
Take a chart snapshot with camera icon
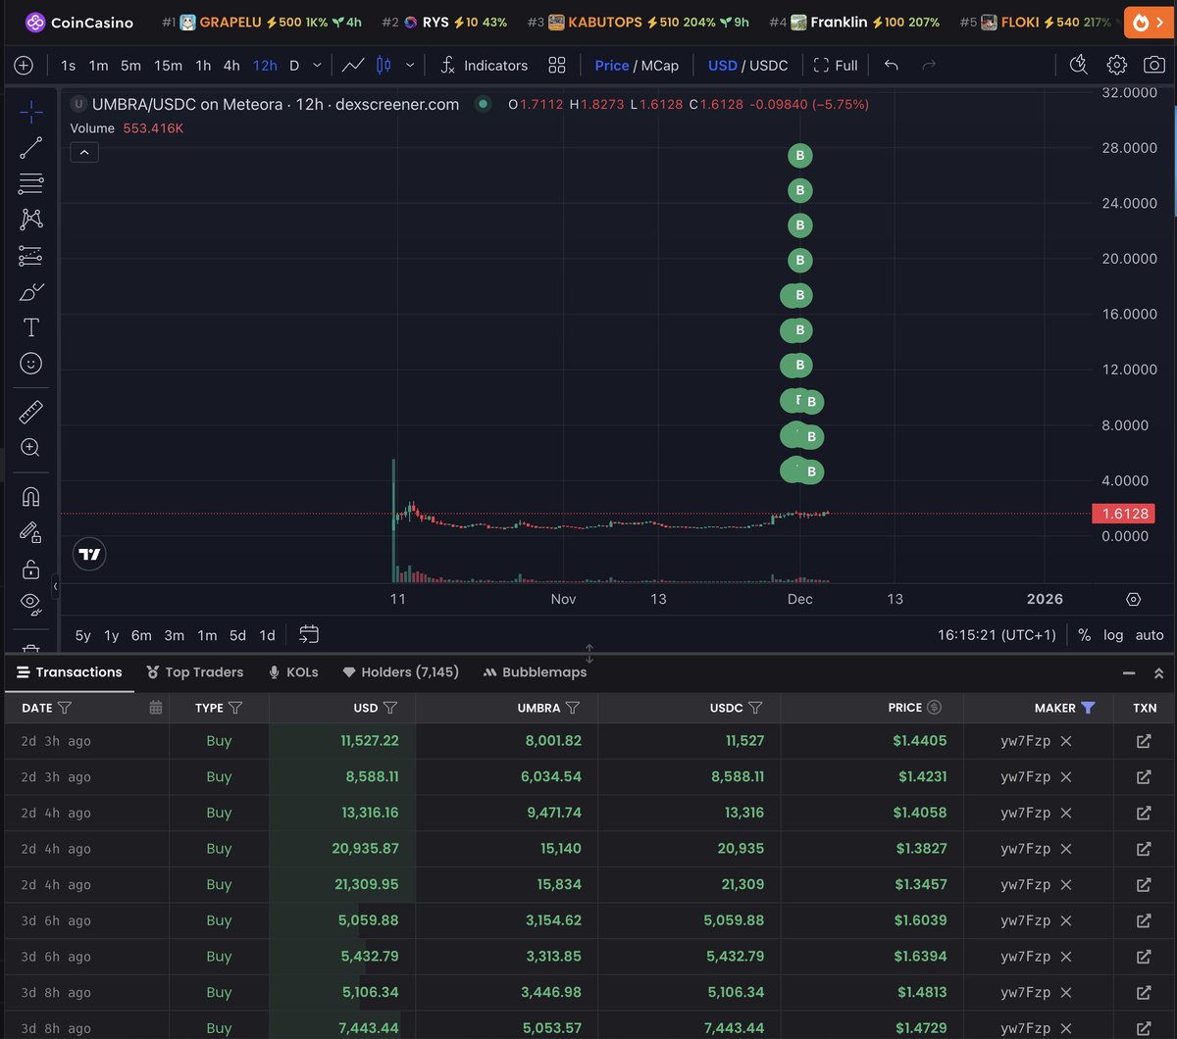pos(1154,66)
